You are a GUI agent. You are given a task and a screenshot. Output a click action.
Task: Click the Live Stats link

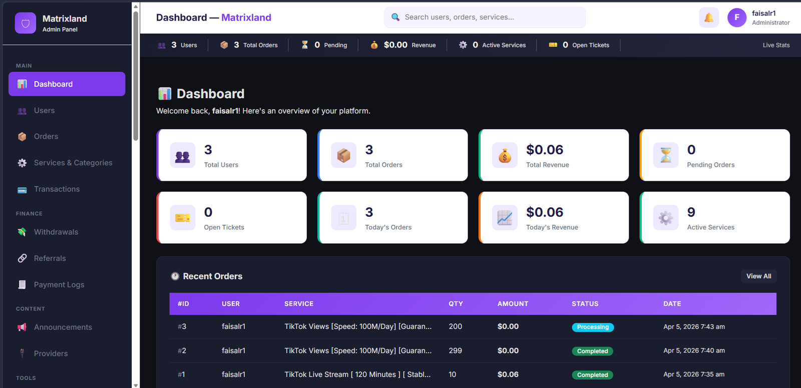[775, 45]
